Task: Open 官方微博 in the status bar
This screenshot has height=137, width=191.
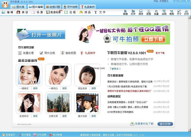Action: tap(55, 135)
